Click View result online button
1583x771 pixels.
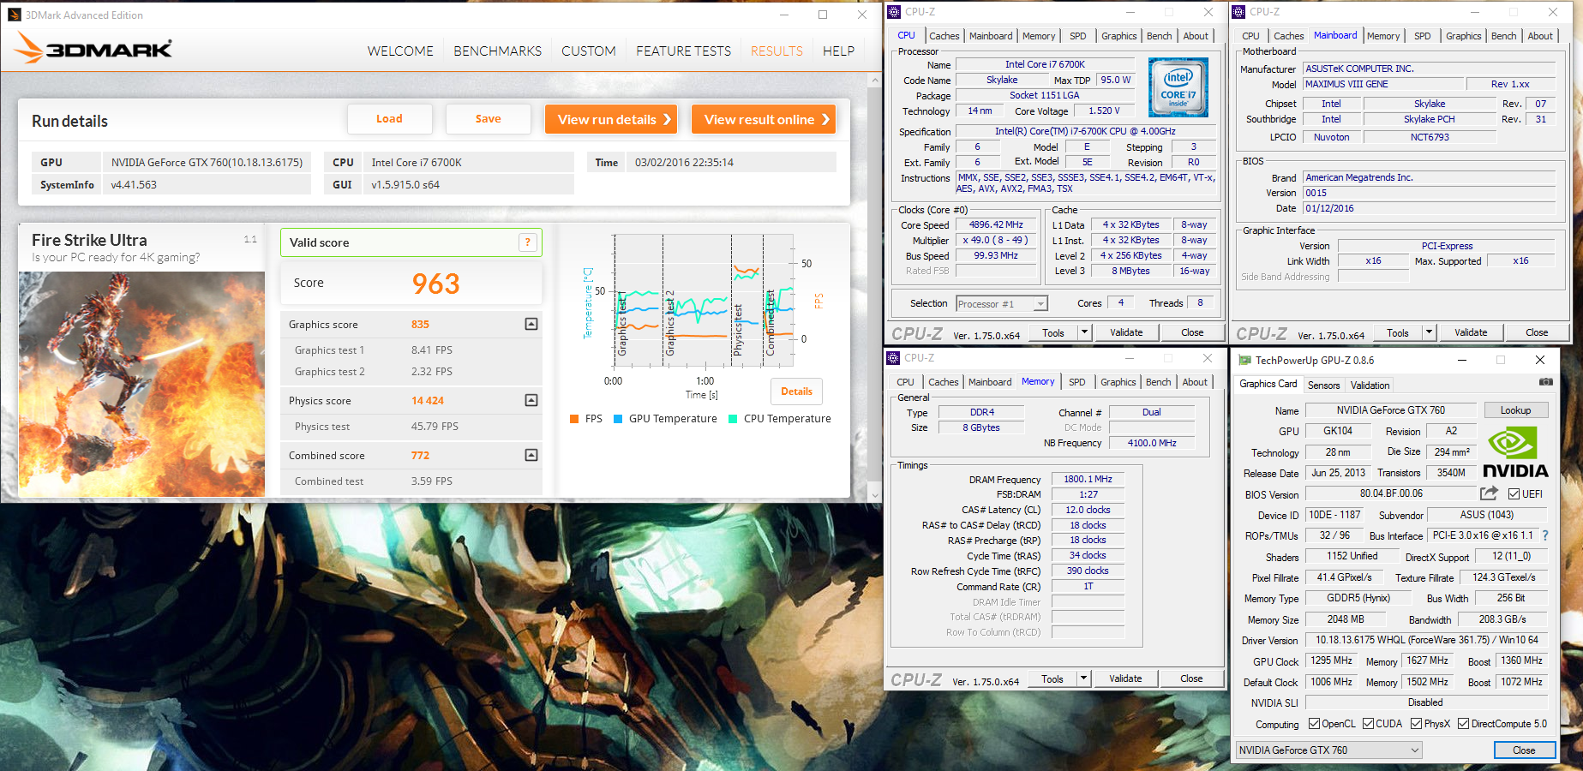click(x=764, y=119)
